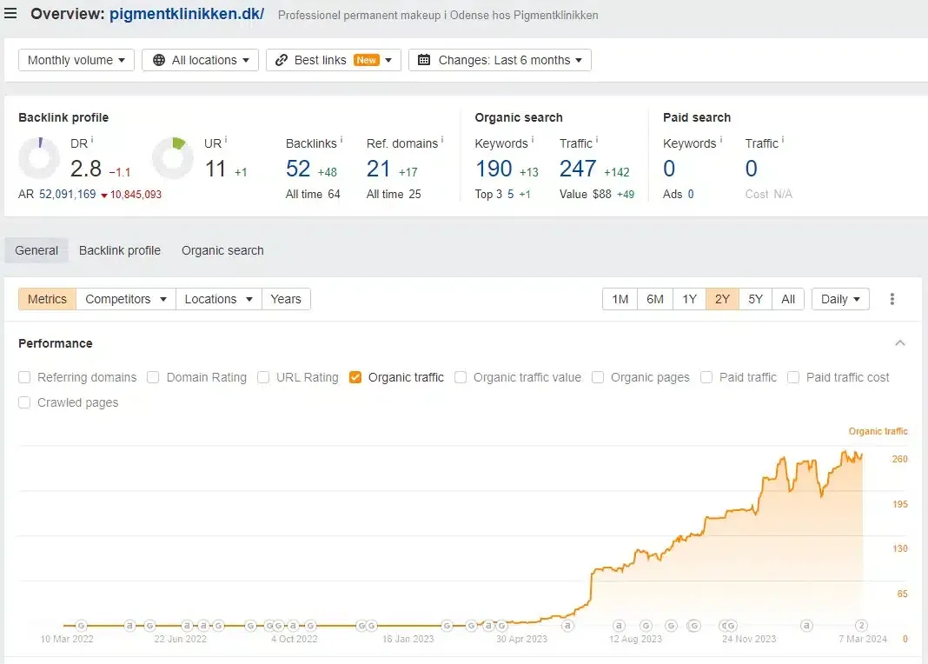The image size is (928, 664).
Task: Switch to the Backlink profile tab
Action: pos(120,250)
